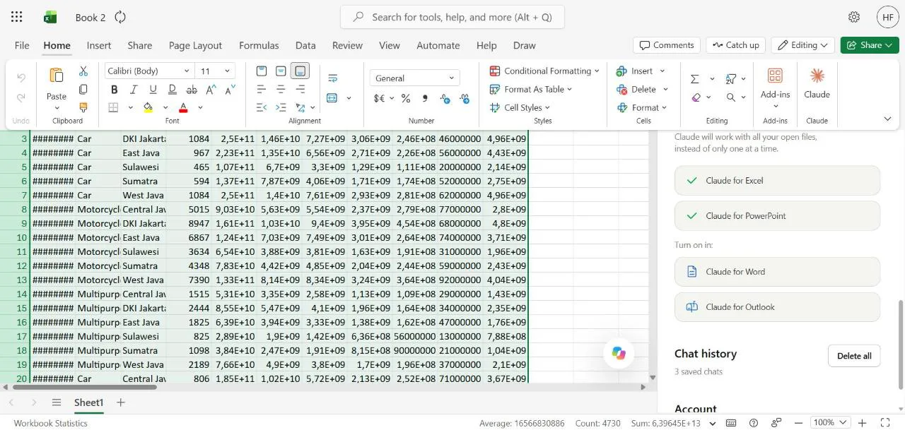Toggle Strikethrough formatting

click(192, 90)
